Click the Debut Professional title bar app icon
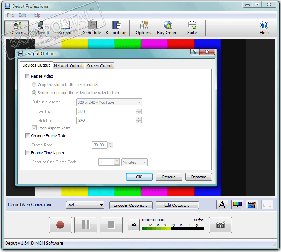281x252 pixels. coord(7,6)
